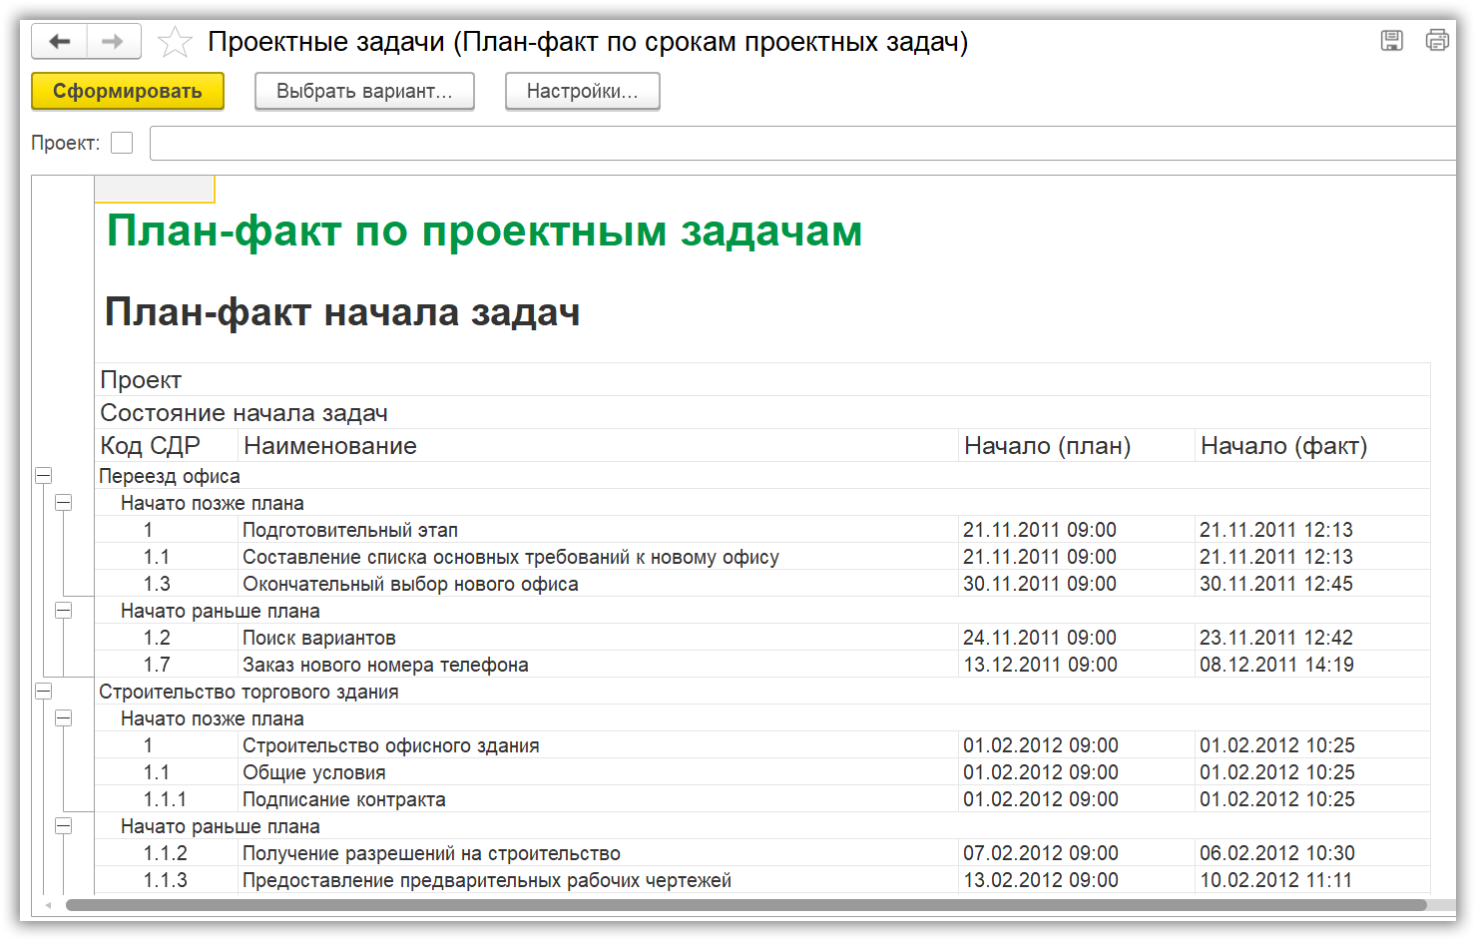Select the План-факт начала задач heading
The height and width of the screenshot is (941, 1476).
(342, 312)
